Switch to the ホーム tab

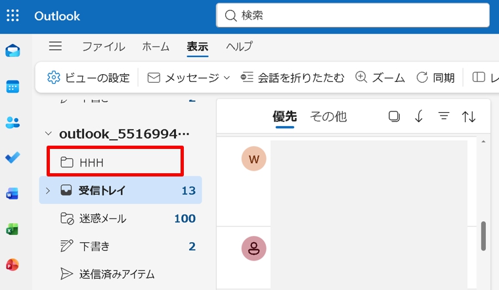coord(156,47)
